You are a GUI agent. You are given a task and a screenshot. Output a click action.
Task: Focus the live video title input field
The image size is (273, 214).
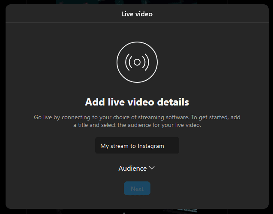[x=137, y=146]
